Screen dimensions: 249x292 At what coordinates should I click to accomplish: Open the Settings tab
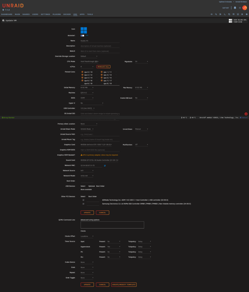(x=46, y=14)
